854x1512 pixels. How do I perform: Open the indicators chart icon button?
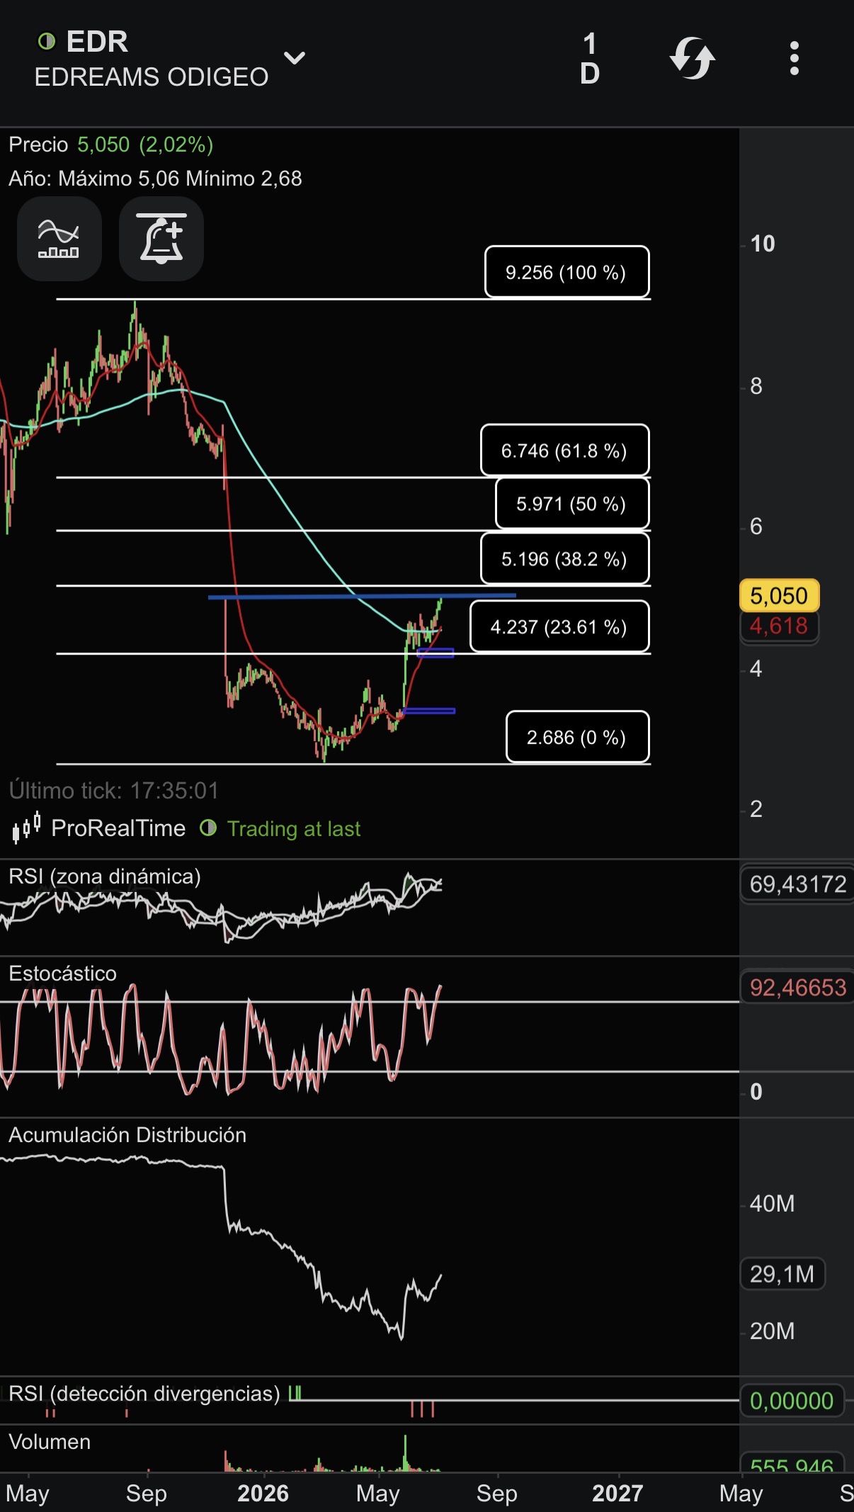point(59,239)
